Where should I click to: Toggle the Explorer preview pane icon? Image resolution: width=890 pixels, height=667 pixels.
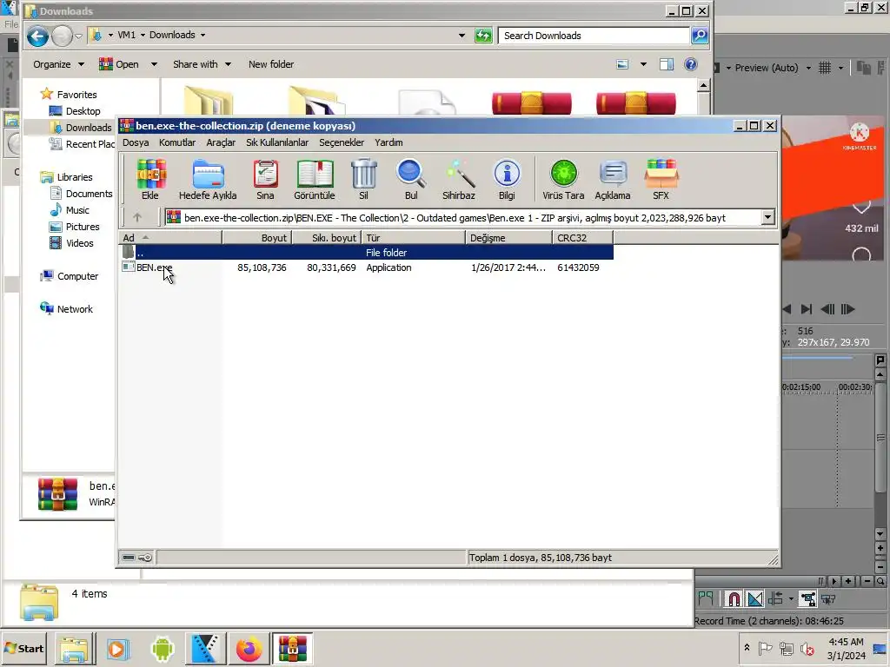click(x=667, y=64)
